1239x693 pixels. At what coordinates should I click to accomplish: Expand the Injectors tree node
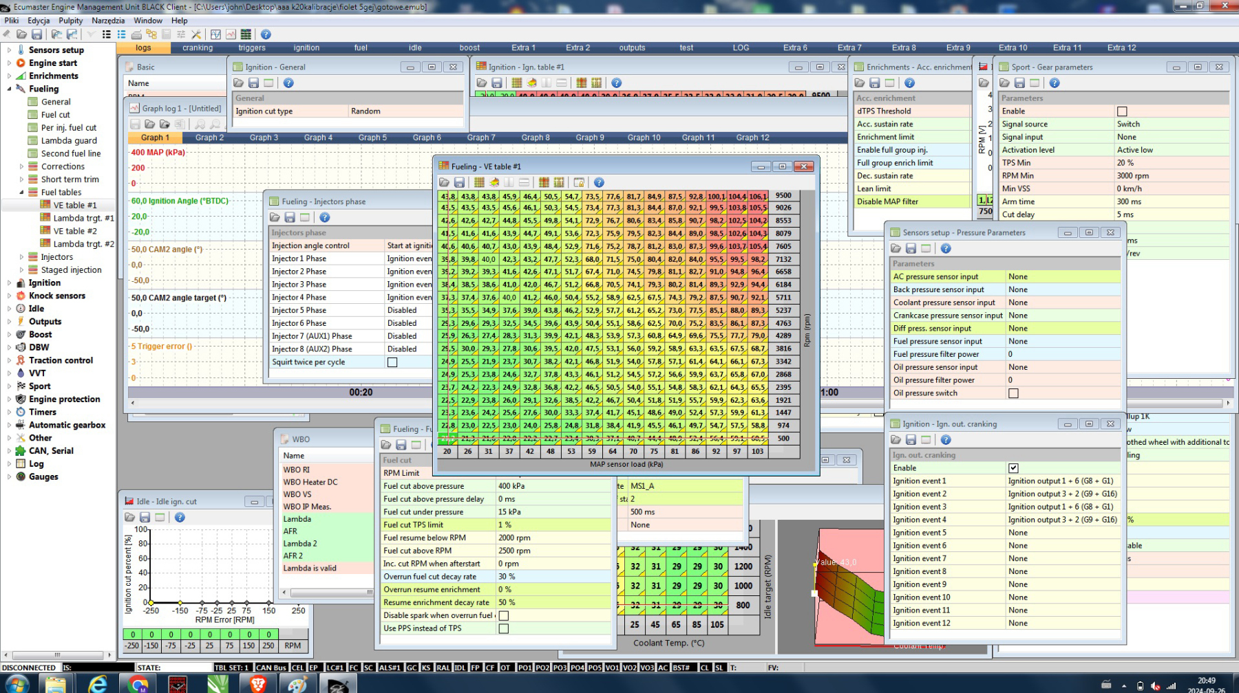tap(21, 257)
